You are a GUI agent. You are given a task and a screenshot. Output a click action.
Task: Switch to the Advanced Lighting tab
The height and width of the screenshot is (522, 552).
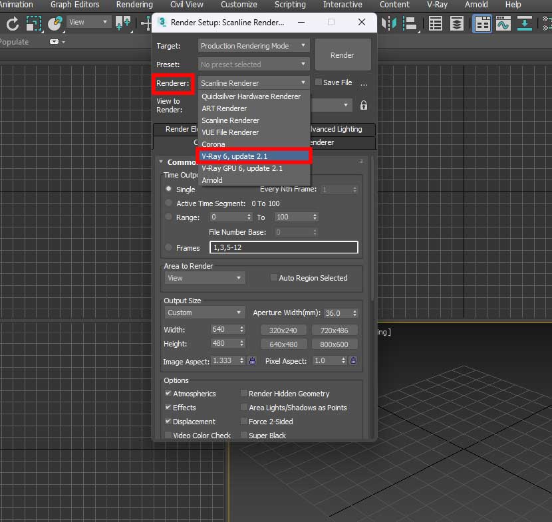[343, 129]
